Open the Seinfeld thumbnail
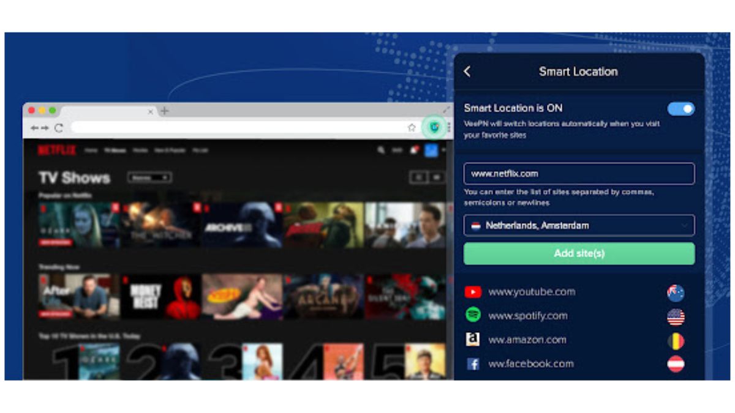 tap(243, 297)
